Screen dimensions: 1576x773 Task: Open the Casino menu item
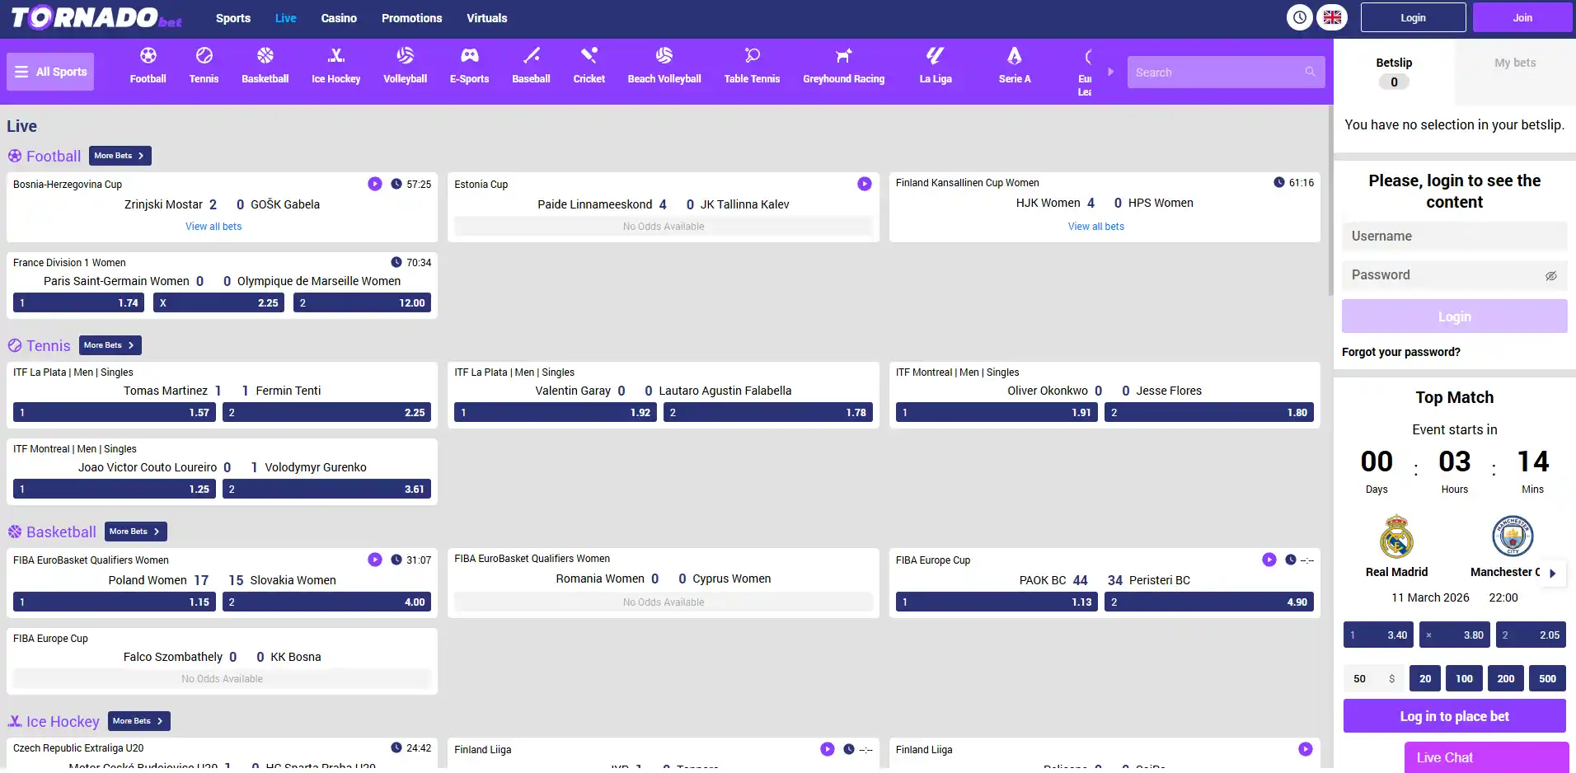pos(339,18)
